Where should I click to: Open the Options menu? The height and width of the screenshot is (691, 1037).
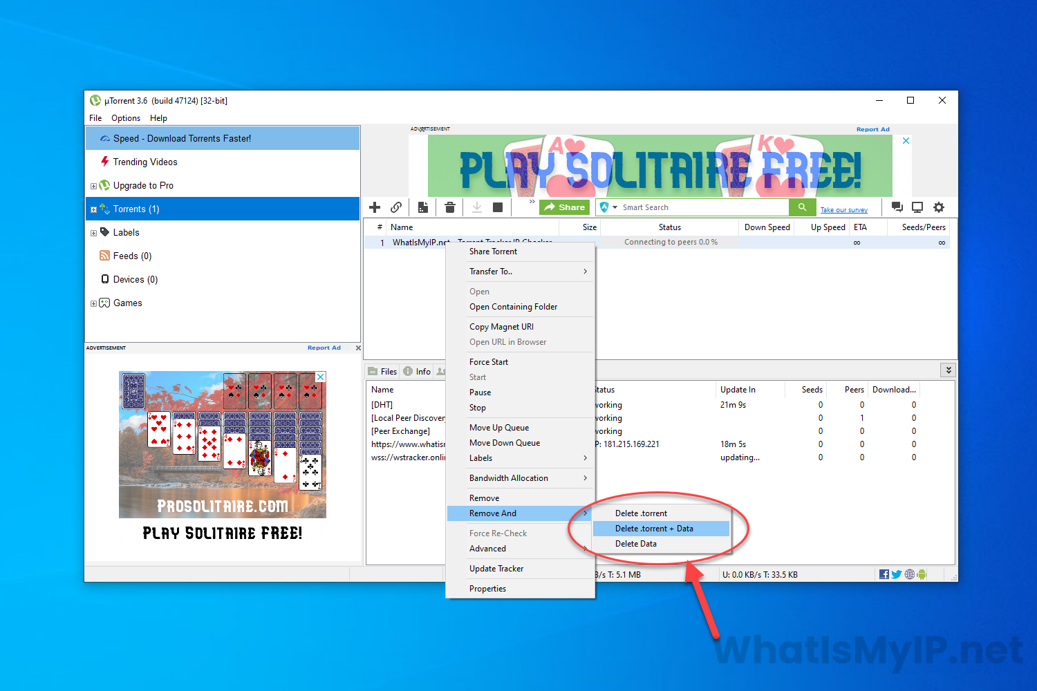click(x=126, y=118)
